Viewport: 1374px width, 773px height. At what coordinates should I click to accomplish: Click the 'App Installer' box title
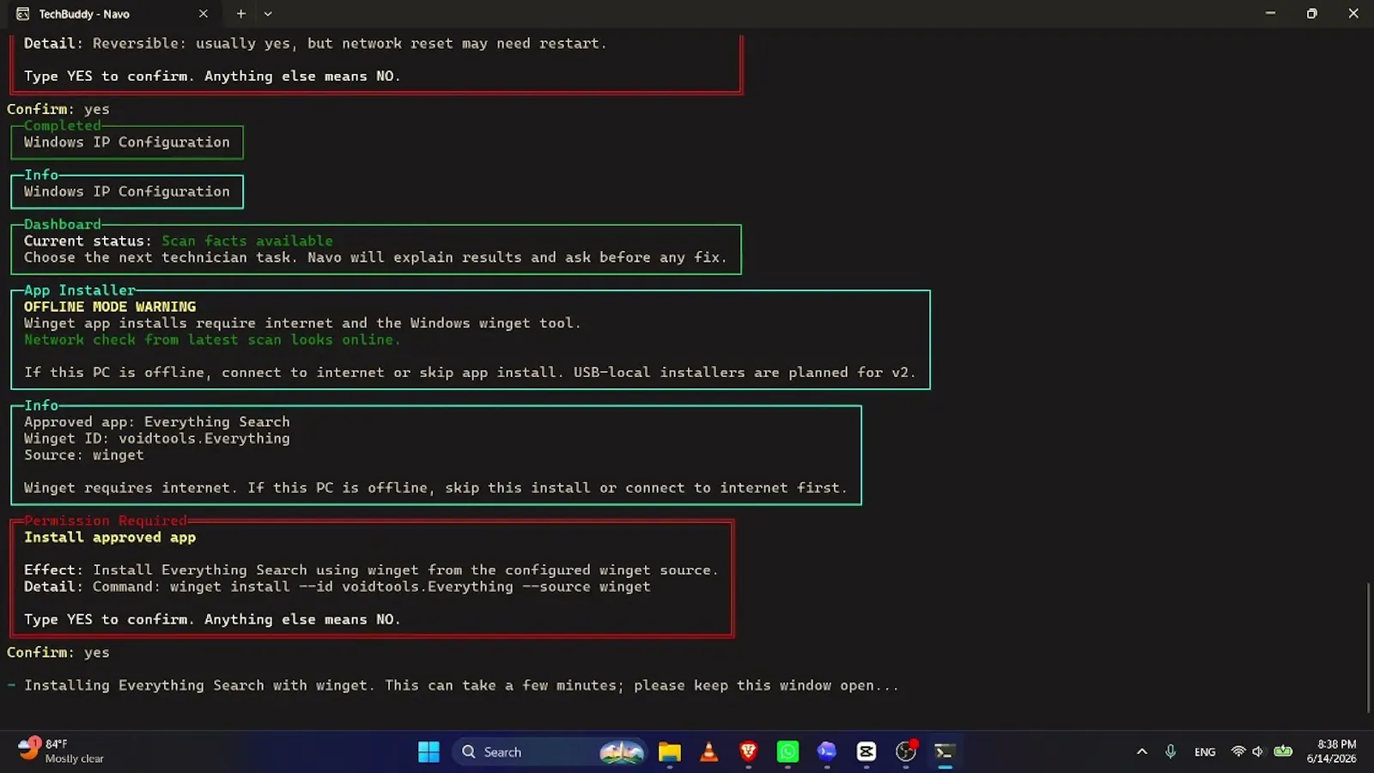(x=80, y=290)
